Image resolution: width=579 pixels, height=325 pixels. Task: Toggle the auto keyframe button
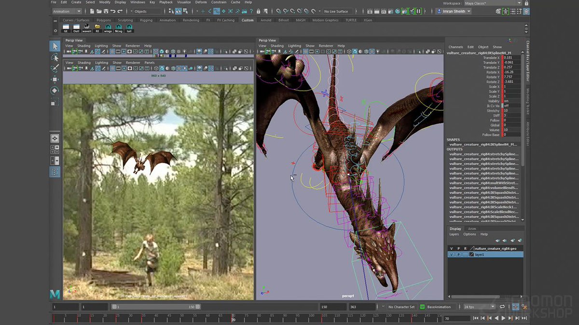(515, 307)
